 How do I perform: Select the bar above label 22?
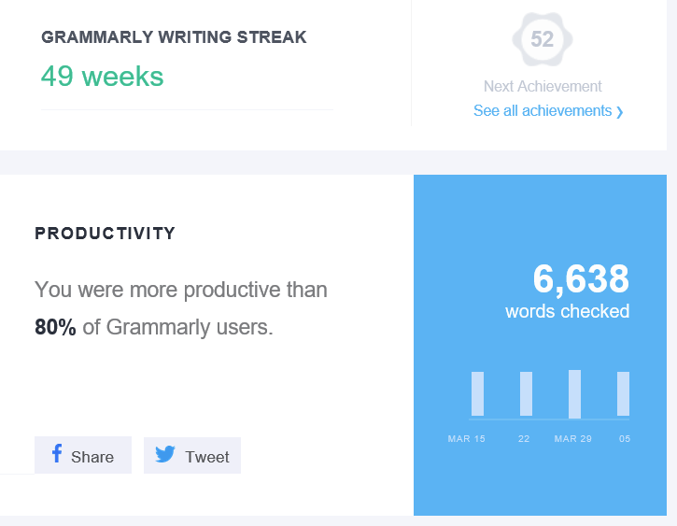(x=526, y=393)
